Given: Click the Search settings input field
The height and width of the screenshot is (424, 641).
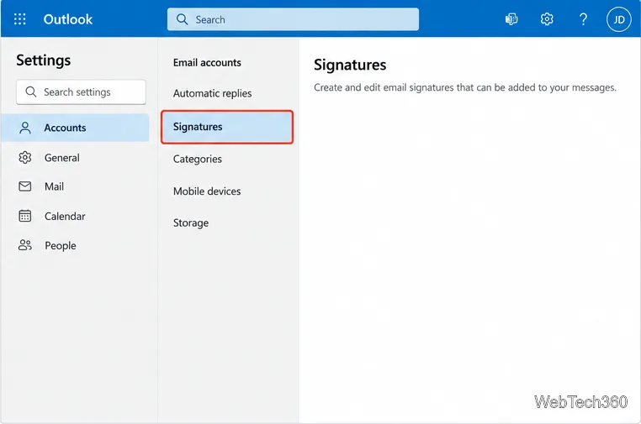Looking at the screenshot, I should coord(81,92).
